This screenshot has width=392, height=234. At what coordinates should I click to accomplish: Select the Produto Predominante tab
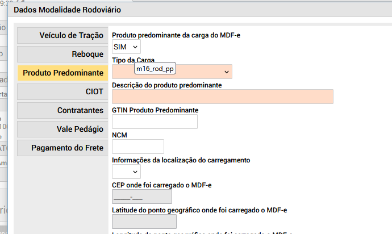point(62,73)
